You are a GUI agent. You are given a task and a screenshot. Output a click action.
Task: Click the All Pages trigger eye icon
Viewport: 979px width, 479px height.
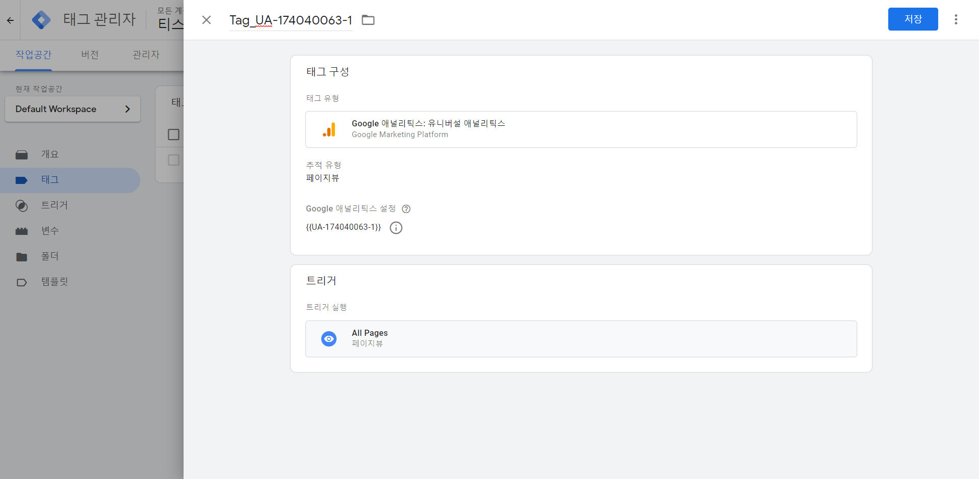[329, 339]
